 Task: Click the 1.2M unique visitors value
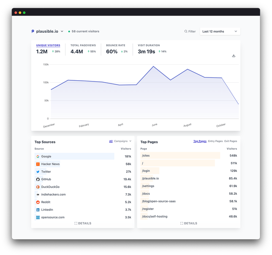42,52
